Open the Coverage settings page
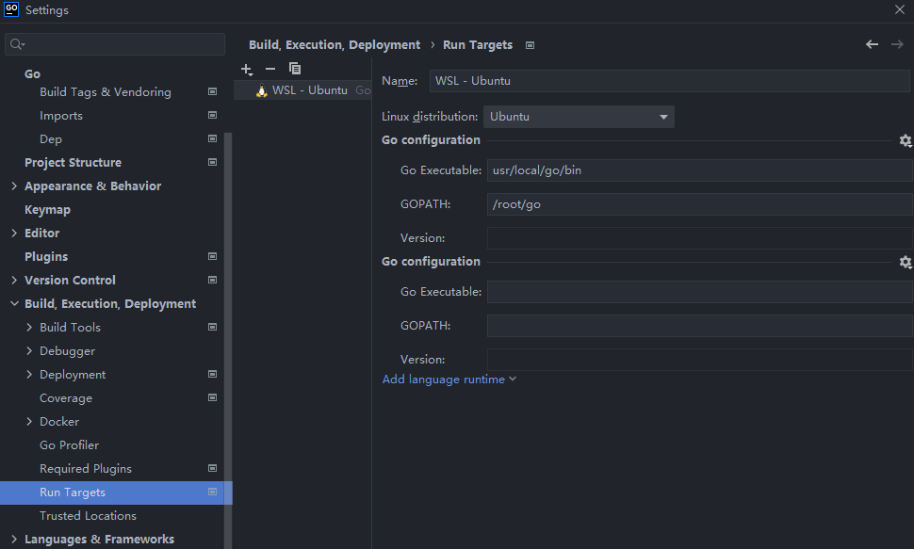The image size is (914, 549). [66, 398]
